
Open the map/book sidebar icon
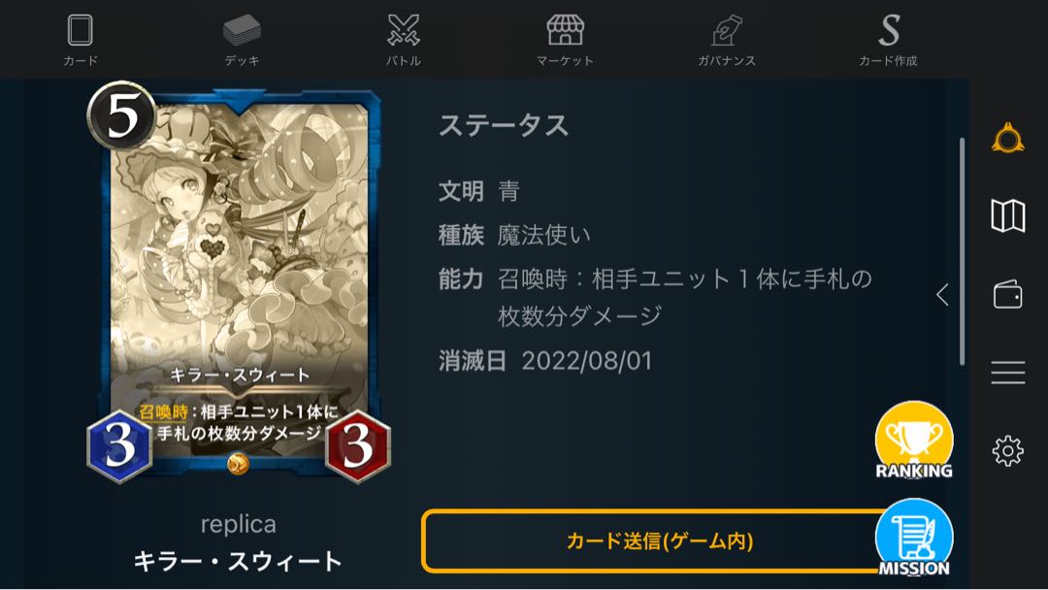1008,215
